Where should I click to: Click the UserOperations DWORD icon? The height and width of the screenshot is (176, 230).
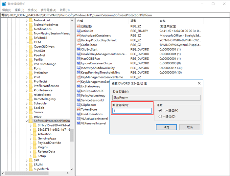point(79,114)
